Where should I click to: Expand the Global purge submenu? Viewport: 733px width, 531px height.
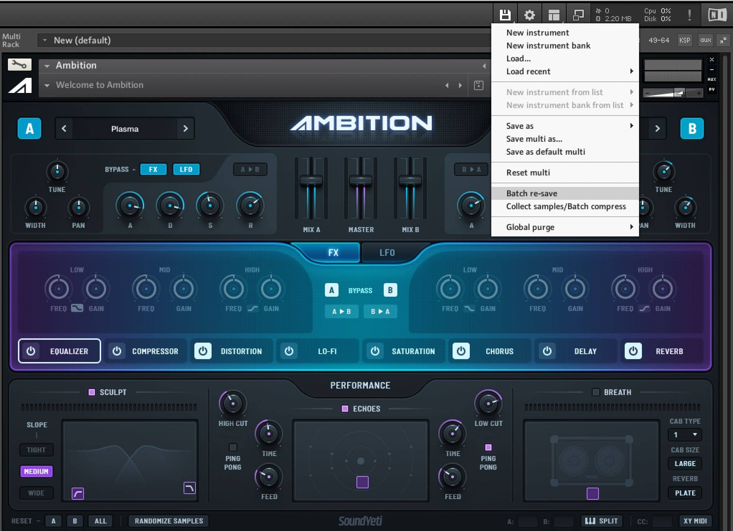click(565, 227)
